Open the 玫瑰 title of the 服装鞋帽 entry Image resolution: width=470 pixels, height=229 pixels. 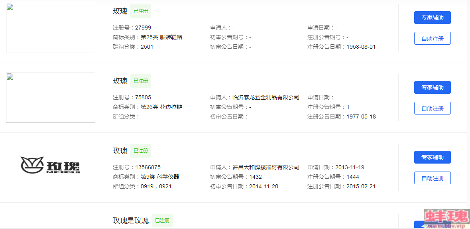click(120, 12)
